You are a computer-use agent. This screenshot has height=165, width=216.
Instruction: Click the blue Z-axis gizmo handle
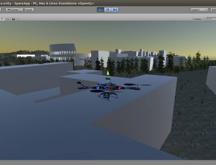[x=98, y=88]
